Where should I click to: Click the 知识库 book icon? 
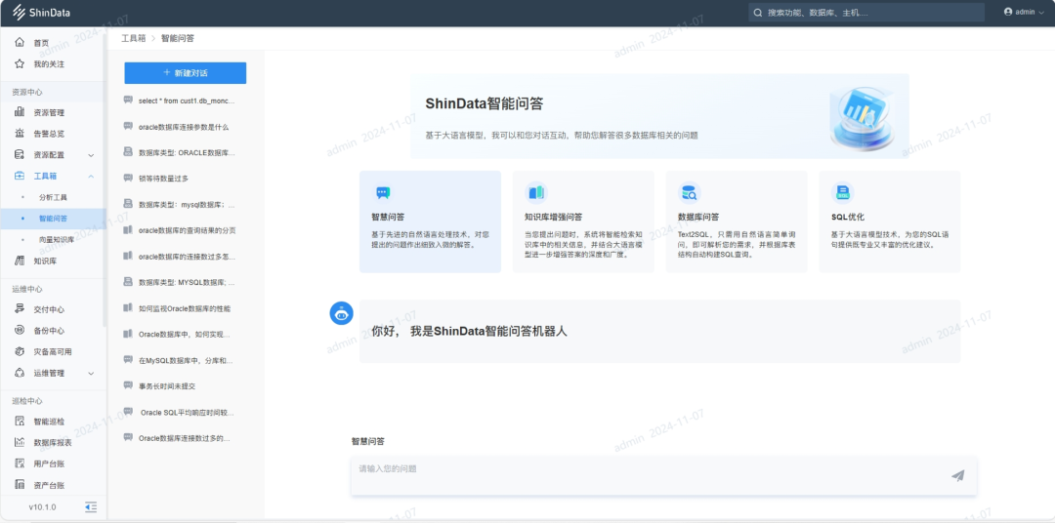coord(20,261)
